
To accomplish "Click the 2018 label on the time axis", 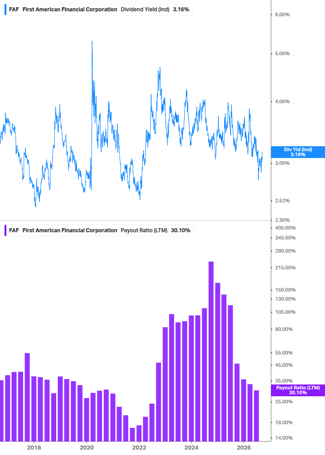I will click(x=34, y=448).
